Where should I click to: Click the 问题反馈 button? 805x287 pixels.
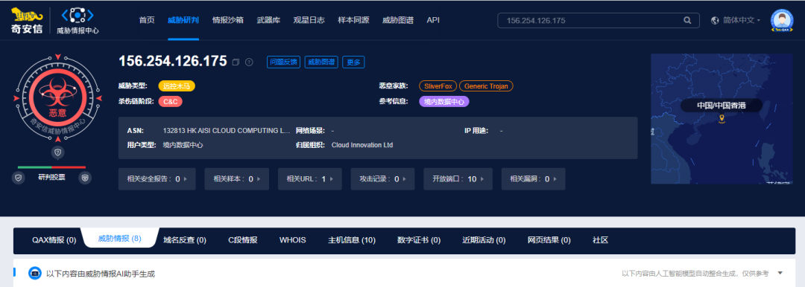(x=284, y=62)
